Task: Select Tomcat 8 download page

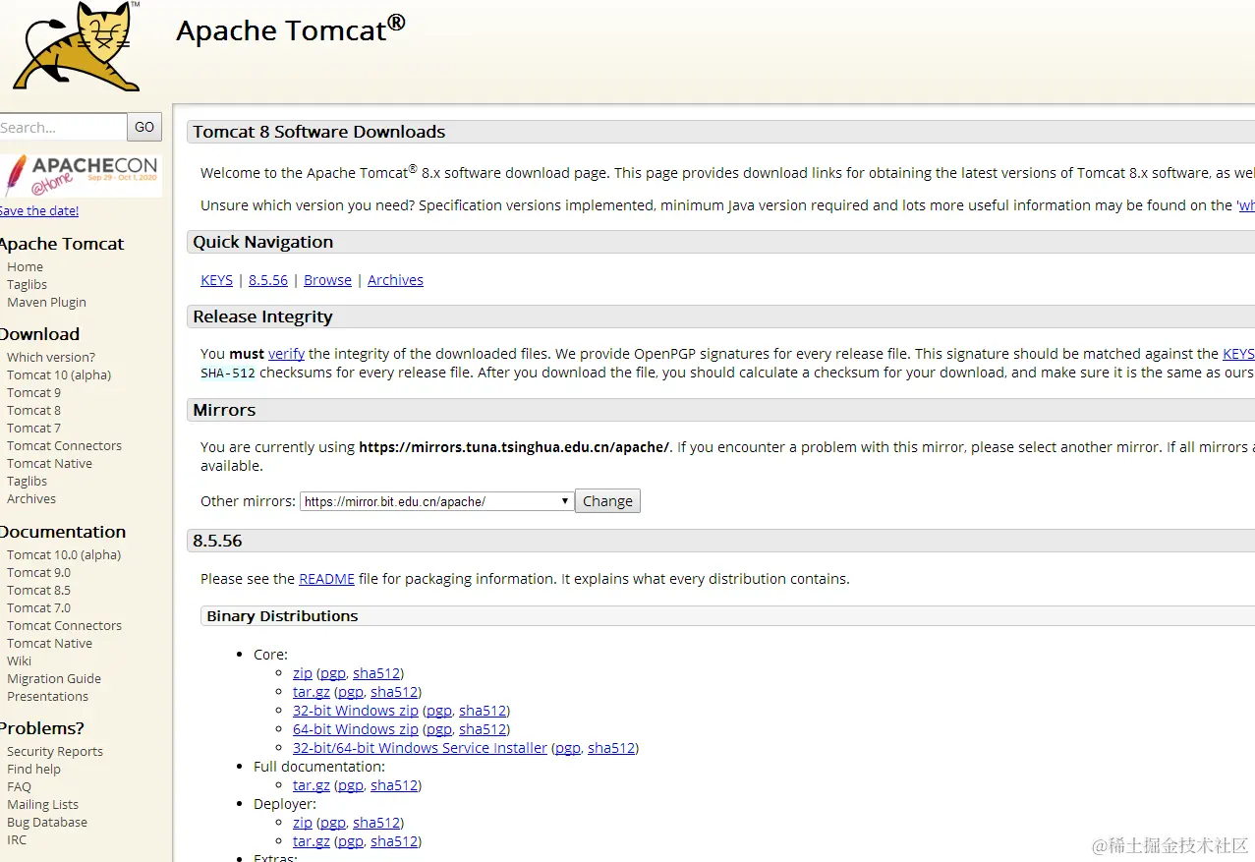Action: [33, 410]
